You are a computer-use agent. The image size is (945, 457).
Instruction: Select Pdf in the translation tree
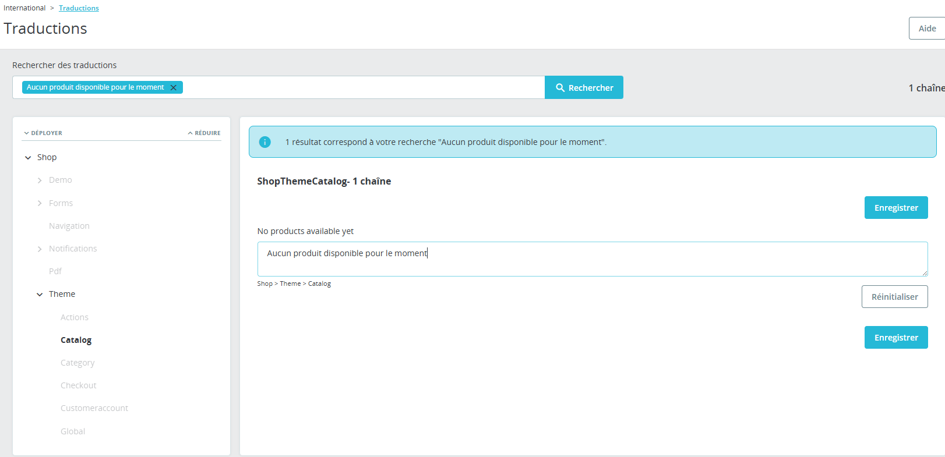click(55, 271)
